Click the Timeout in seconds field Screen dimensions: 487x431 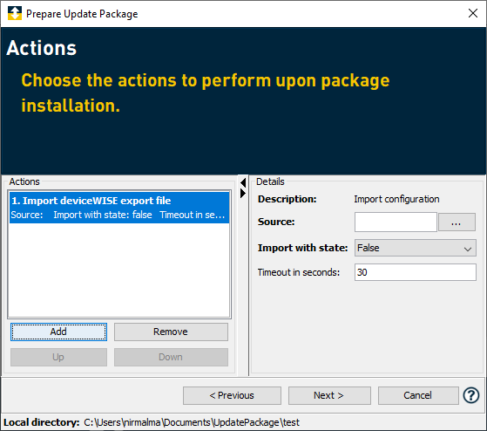point(416,272)
